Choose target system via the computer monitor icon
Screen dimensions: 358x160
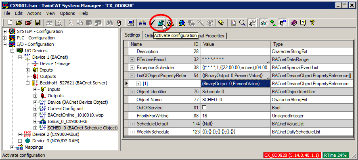[x=131, y=23]
